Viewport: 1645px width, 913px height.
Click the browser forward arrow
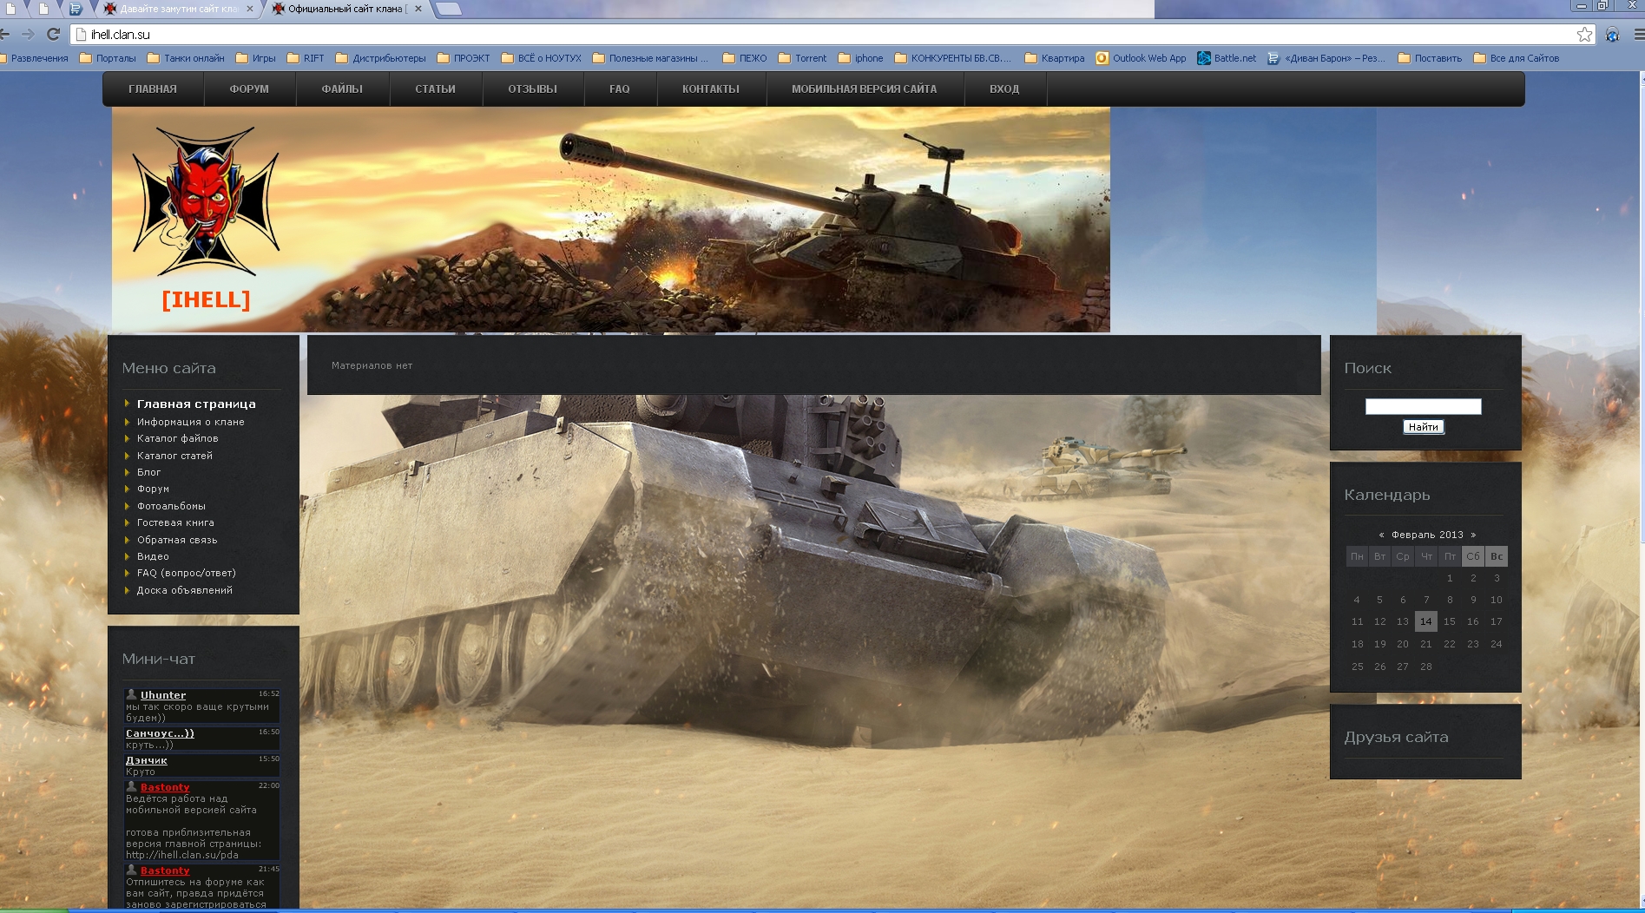pos(29,34)
